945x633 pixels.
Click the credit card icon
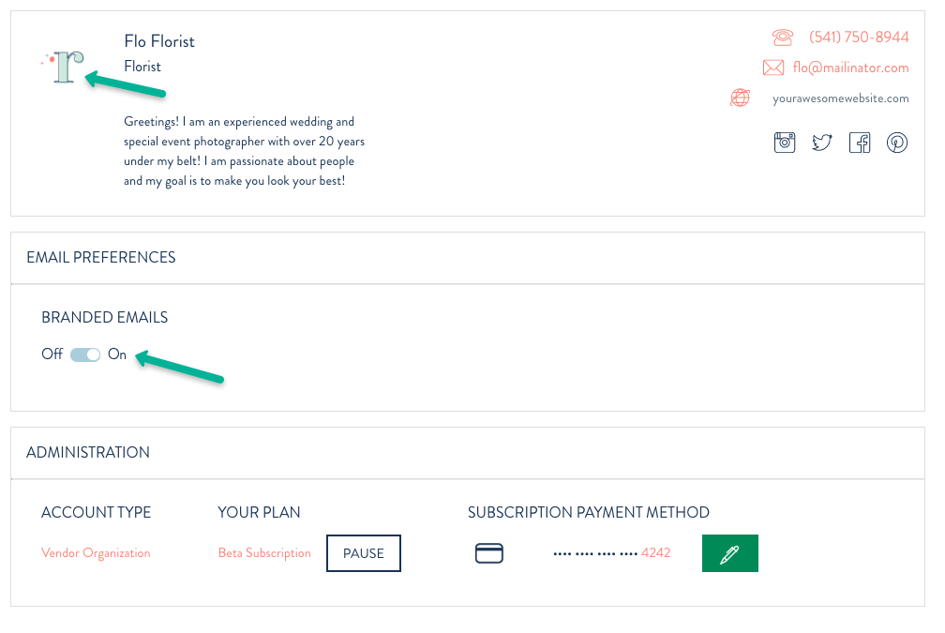coord(488,553)
